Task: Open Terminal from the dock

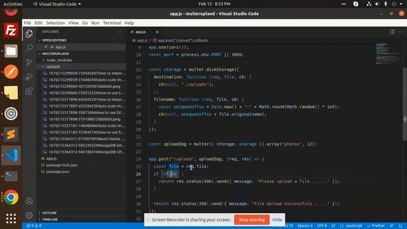Action: pos(11,176)
